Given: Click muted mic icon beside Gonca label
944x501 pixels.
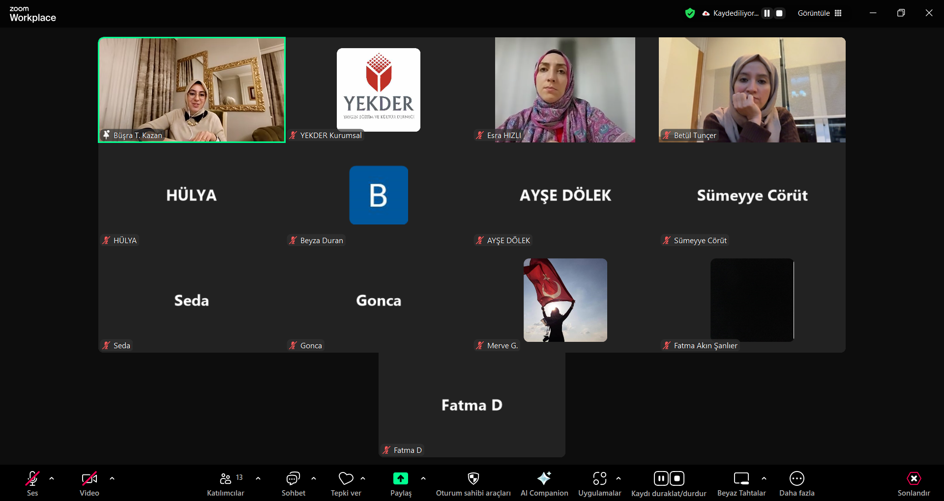Looking at the screenshot, I should pos(293,345).
